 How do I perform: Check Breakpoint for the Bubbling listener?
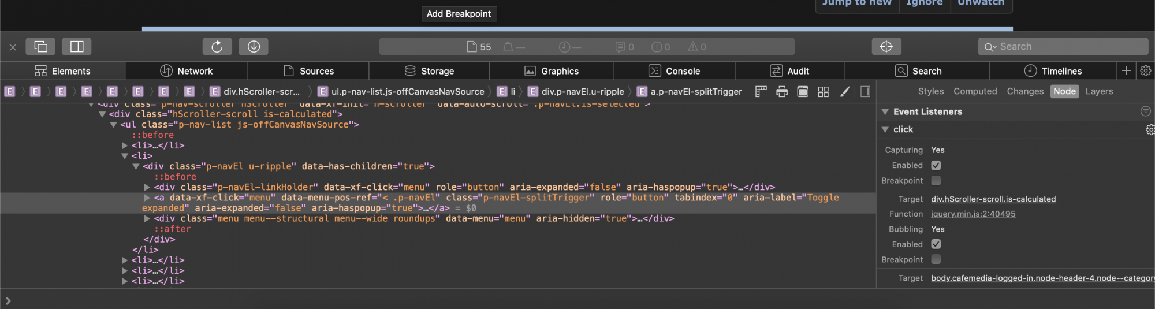(936, 260)
